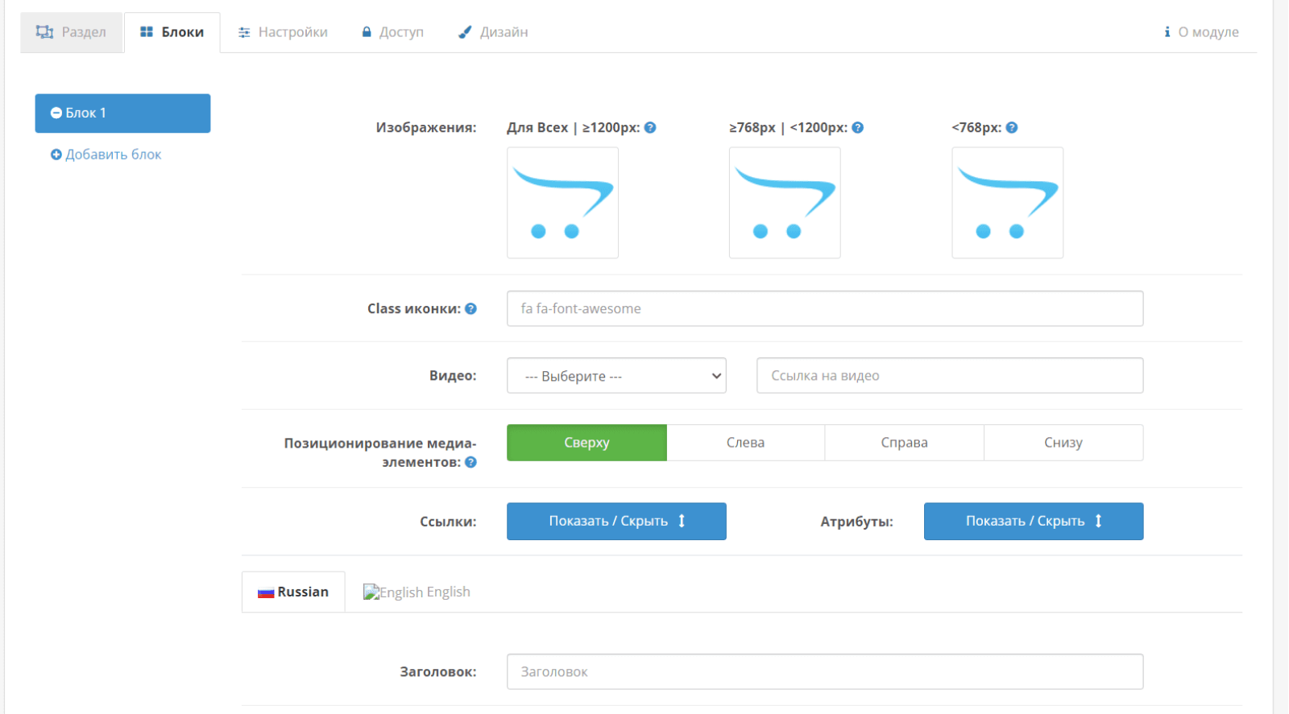Click the plus icon beside Добавить блок
This screenshot has height=714, width=1289.
[56, 155]
